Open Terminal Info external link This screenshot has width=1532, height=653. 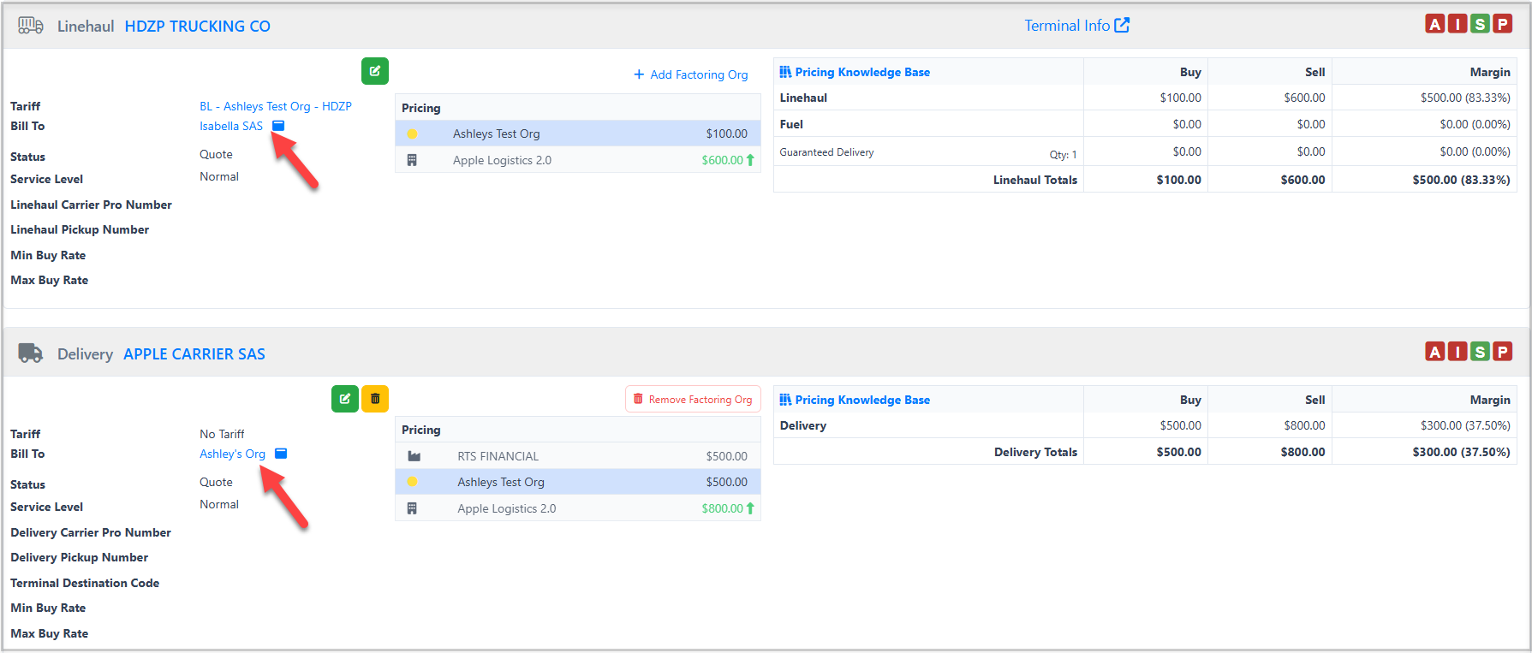click(1076, 26)
